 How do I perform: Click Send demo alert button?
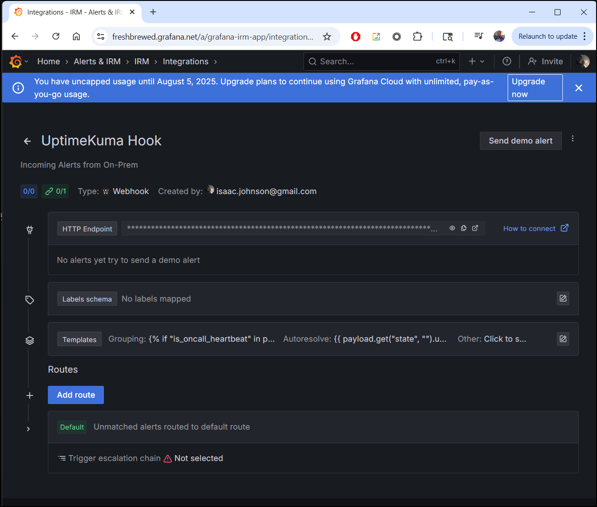[520, 141]
